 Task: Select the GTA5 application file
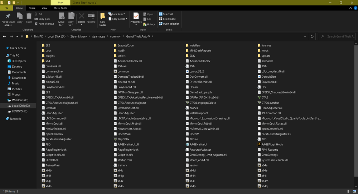[x=263, y=97]
